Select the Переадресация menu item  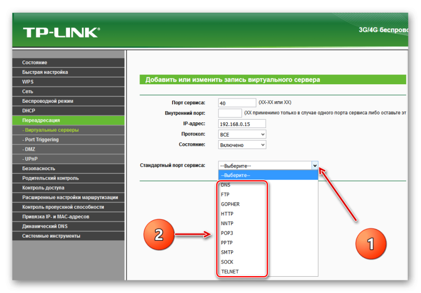[x=68, y=121]
